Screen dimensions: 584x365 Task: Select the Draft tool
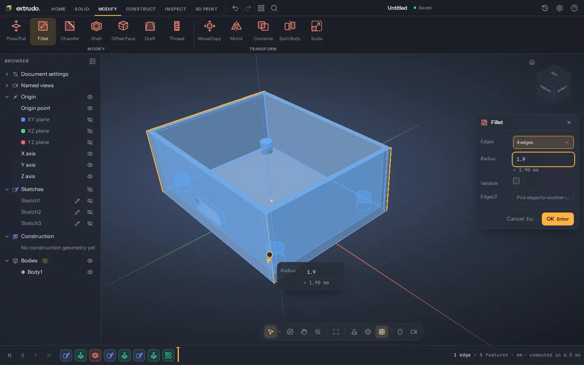point(150,31)
